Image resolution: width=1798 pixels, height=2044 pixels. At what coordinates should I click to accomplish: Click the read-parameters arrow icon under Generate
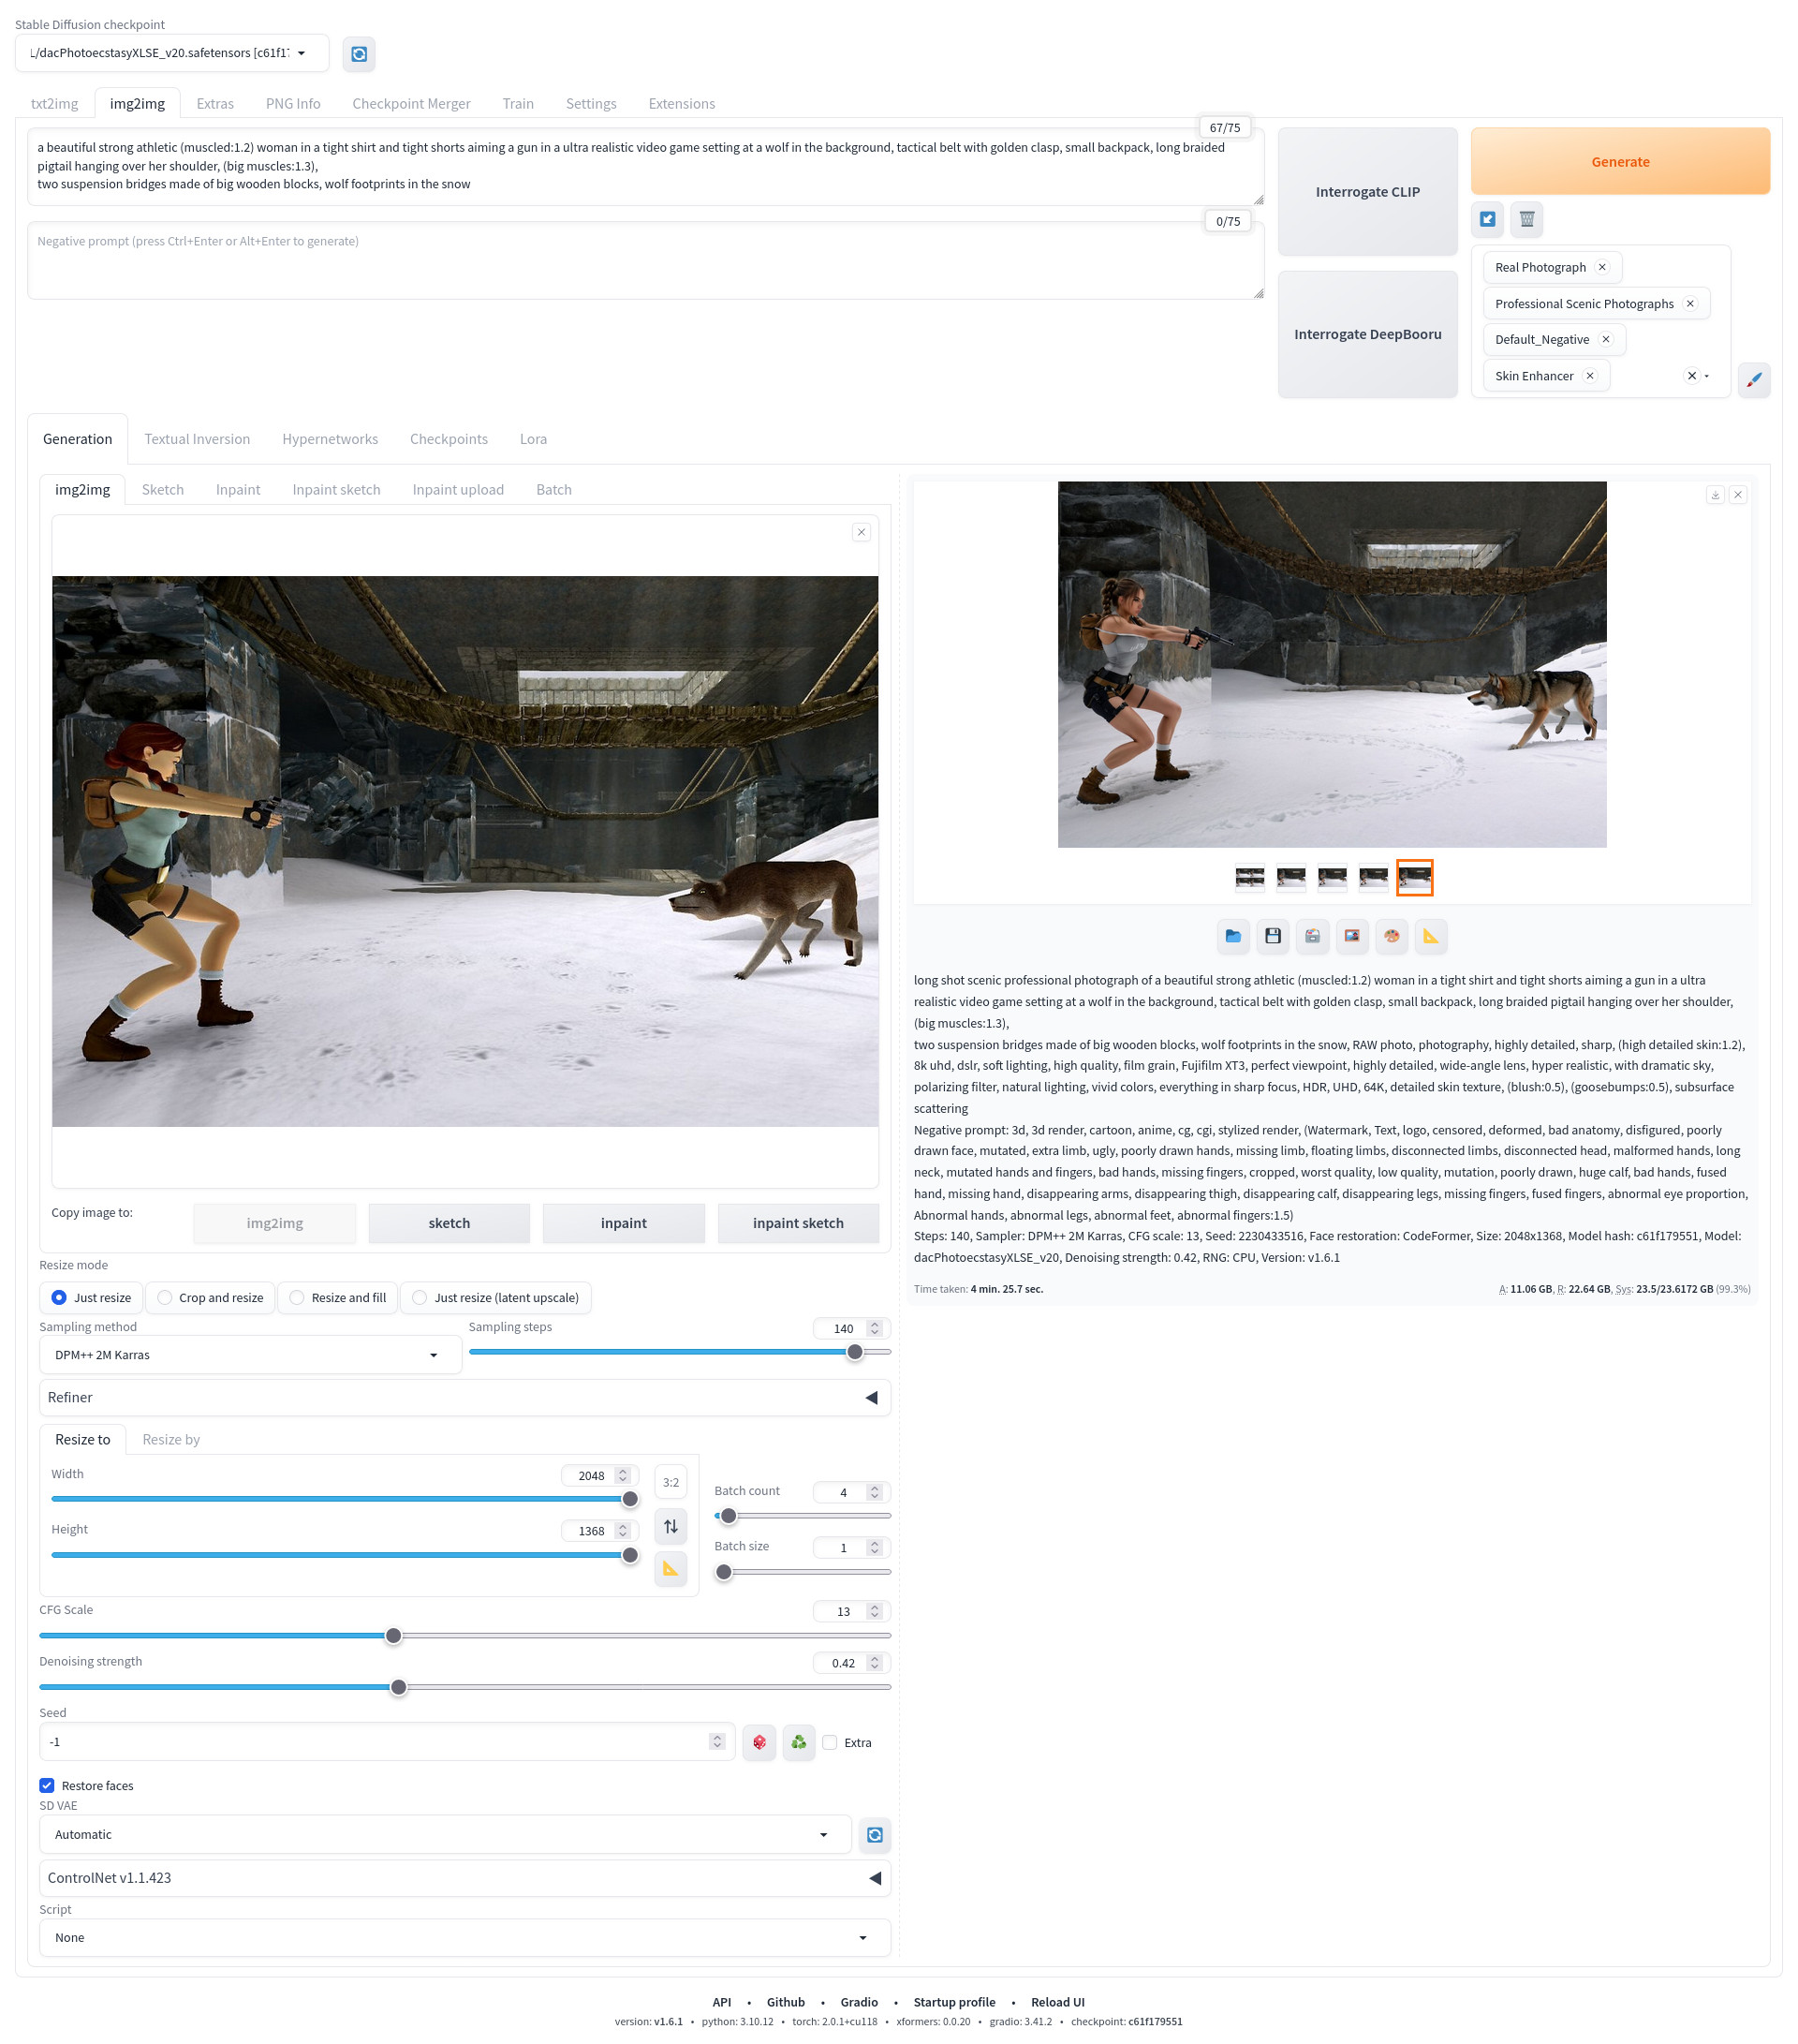[x=1488, y=219]
